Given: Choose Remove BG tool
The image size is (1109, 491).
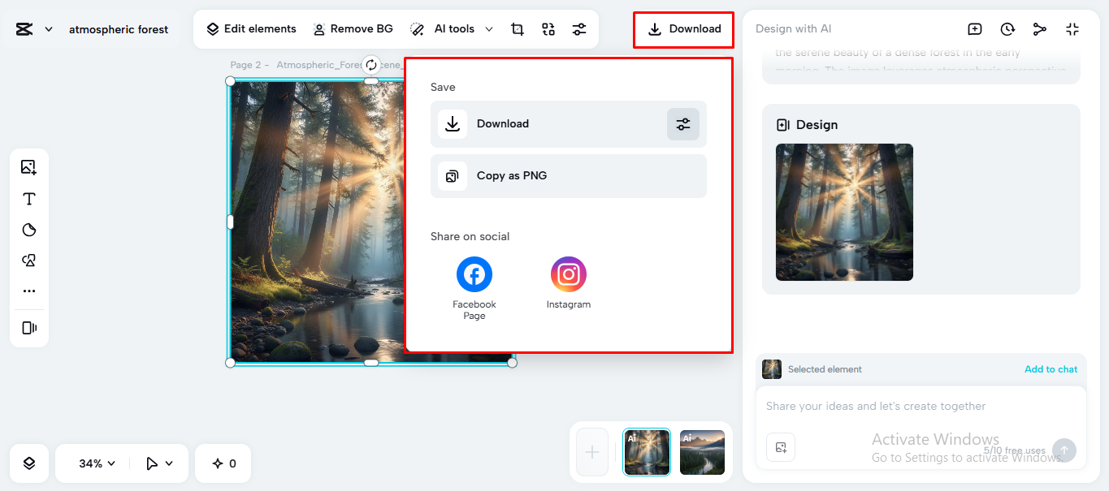Looking at the screenshot, I should 353,28.
